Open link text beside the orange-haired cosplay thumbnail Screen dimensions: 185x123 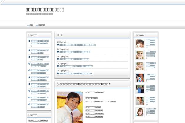pyautogui.click(x=151, y=78)
